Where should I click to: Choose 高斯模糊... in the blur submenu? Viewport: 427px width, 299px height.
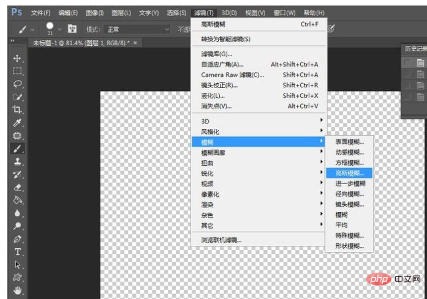[349, 173]
